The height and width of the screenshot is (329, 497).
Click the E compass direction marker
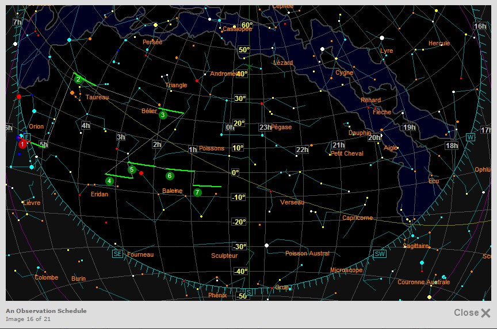coord(27,137)
